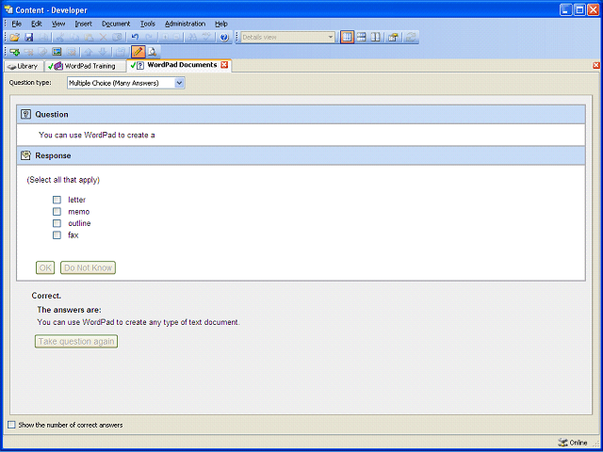Click the greyed-out Redo arrow icon

[x=149, y=38]
